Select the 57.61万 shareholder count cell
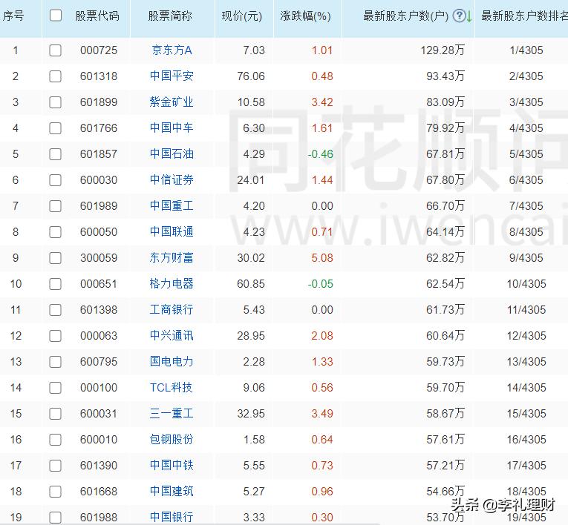 [x=445, y=439]
